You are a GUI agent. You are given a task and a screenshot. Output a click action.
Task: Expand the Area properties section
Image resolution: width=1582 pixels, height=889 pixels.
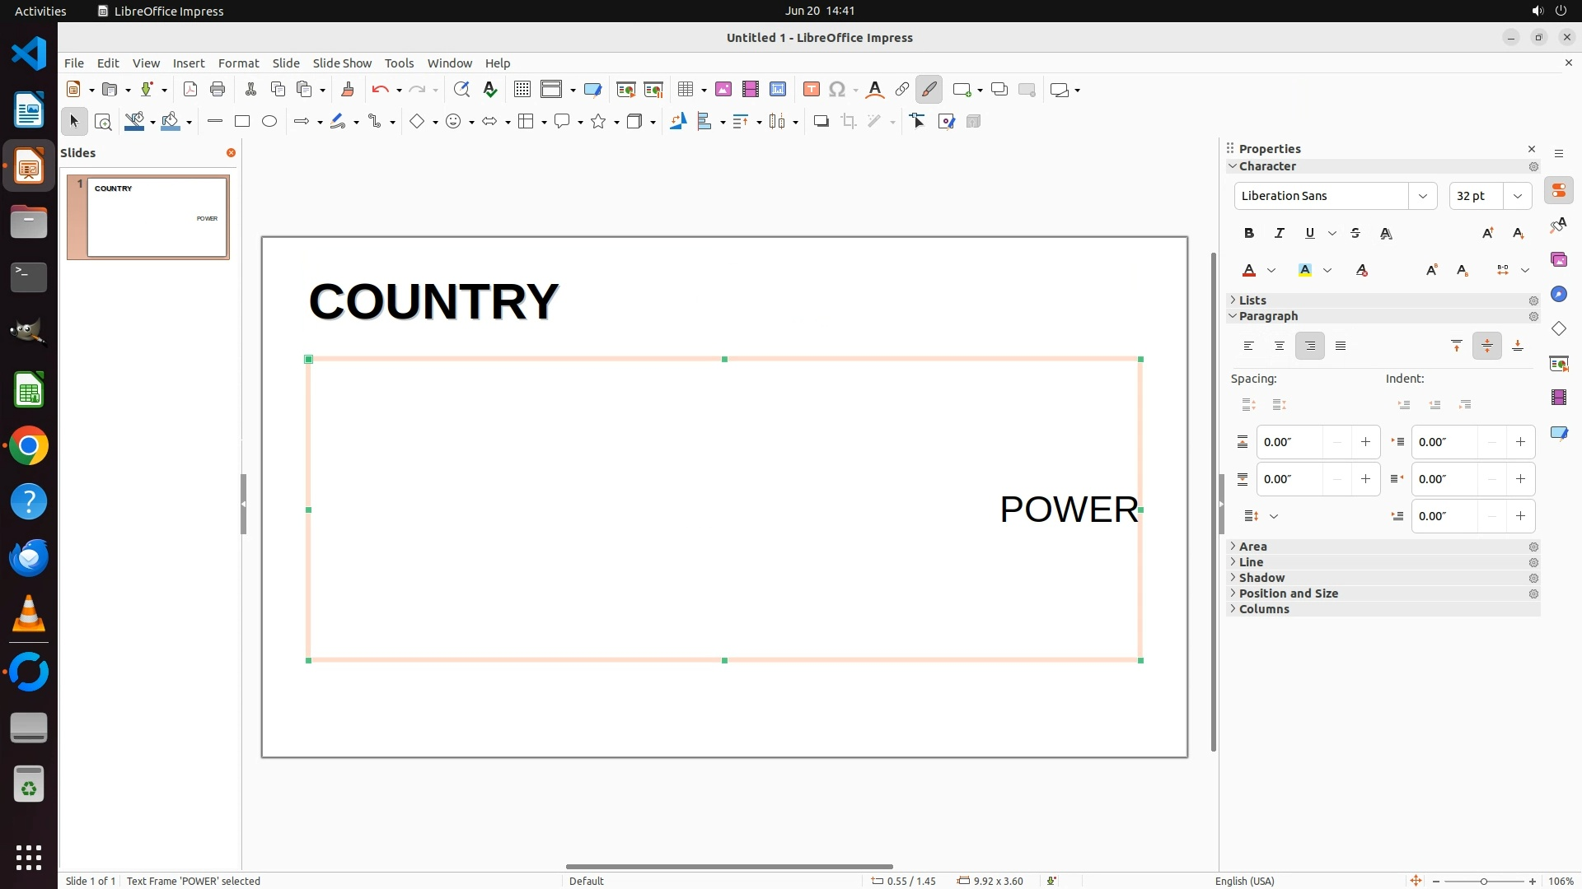[x=1252, y=547]
